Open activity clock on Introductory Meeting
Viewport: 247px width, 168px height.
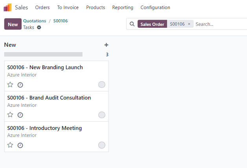tap(20, 145)
